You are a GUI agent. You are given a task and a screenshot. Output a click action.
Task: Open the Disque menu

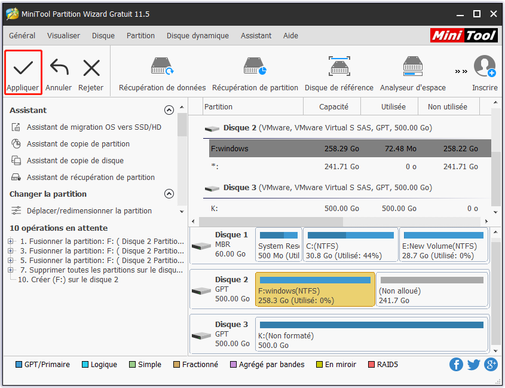click(x=103, y=35)
